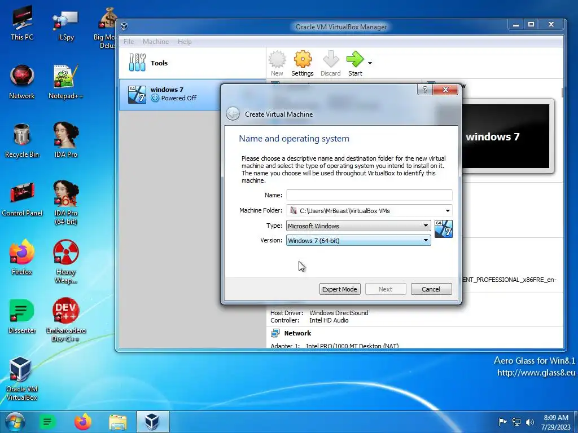Select the Recycle Bin icon
578x433 pixels.
tap(22, 140)
